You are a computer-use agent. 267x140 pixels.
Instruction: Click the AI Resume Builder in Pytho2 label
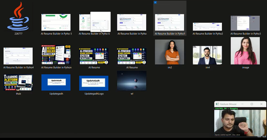coord(208,34)
